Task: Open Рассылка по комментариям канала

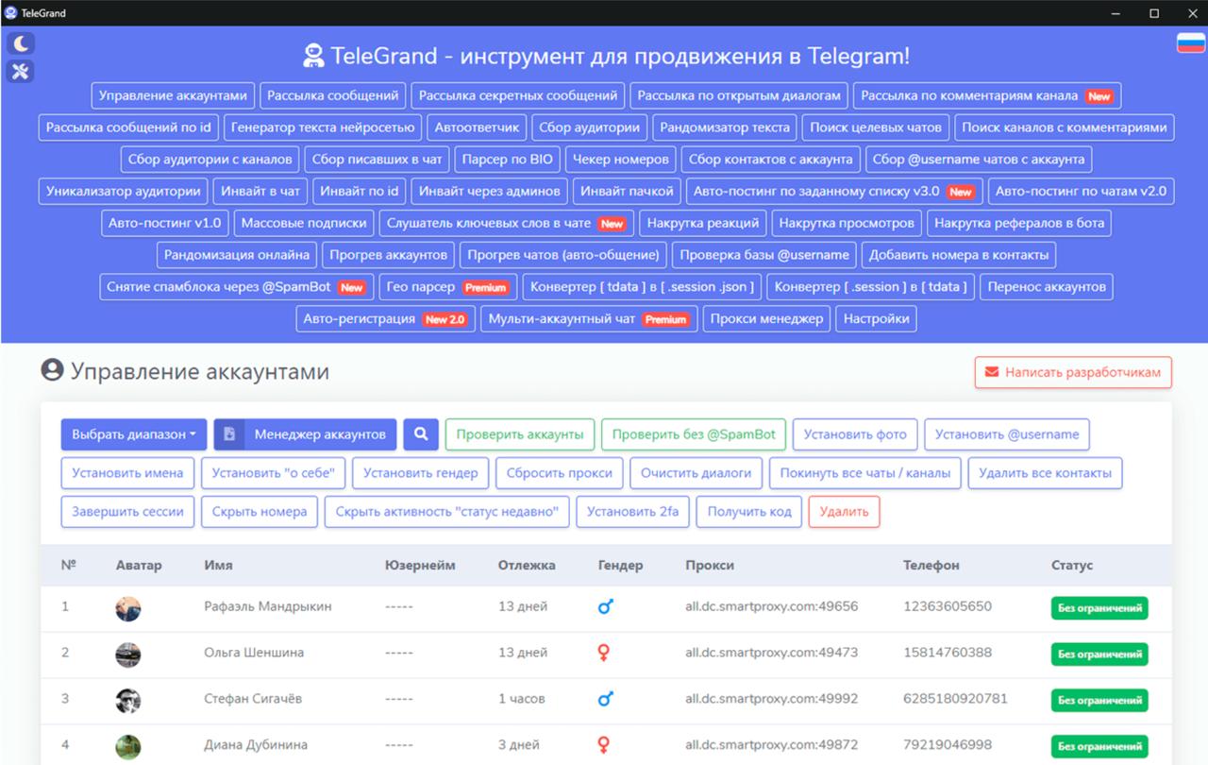Action: coord(987,95)
